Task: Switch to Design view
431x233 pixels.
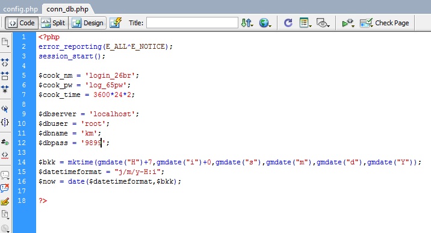Action: click(88, 23)
